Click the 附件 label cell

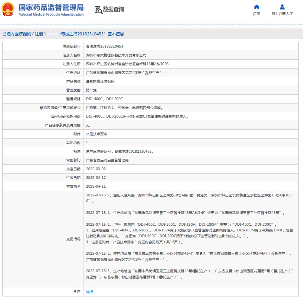click(43, 134)
